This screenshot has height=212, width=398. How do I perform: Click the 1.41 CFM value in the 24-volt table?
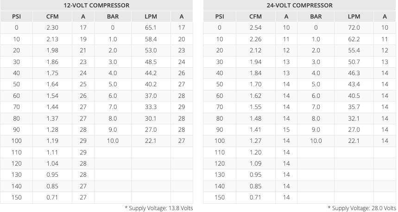pos(255,129)
